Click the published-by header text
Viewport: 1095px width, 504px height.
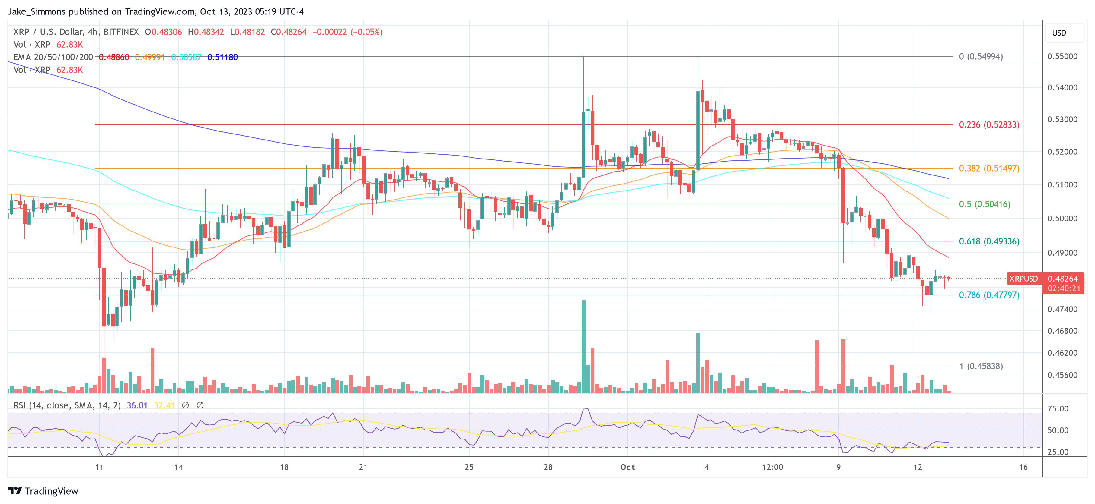pos(155,11)
